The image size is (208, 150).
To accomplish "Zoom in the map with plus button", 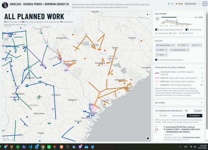I will pyautogui.click(x=147, y=14).
